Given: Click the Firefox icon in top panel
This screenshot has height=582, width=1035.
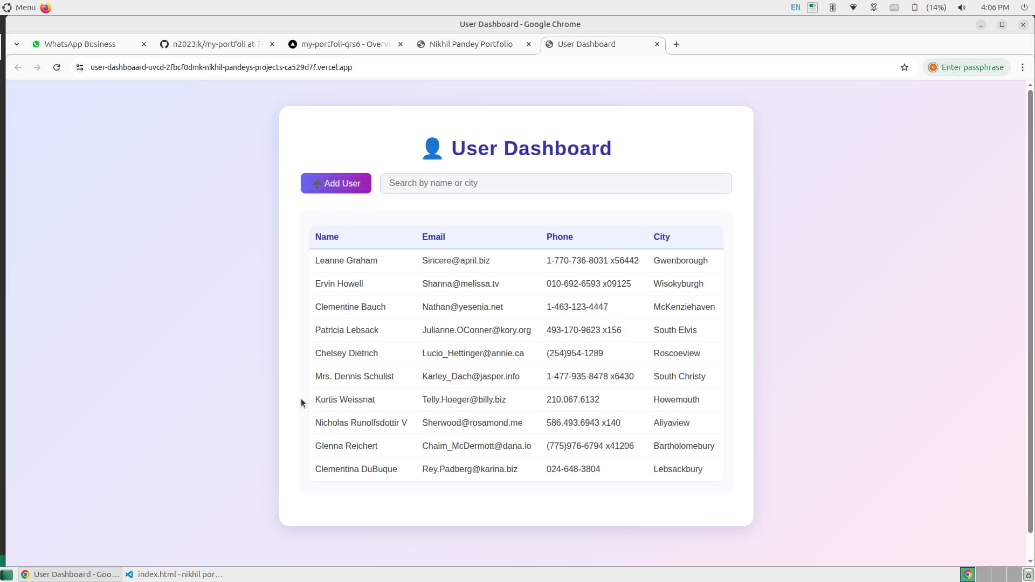Looking at the screenshot, I should (46, 8).
